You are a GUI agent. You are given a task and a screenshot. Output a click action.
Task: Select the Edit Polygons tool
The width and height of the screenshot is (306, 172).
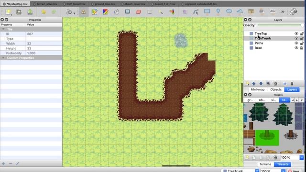[196, 12]
